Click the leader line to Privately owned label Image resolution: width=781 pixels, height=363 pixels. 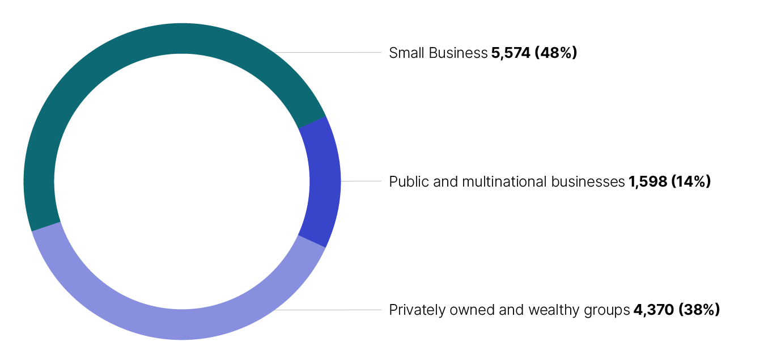329,310
